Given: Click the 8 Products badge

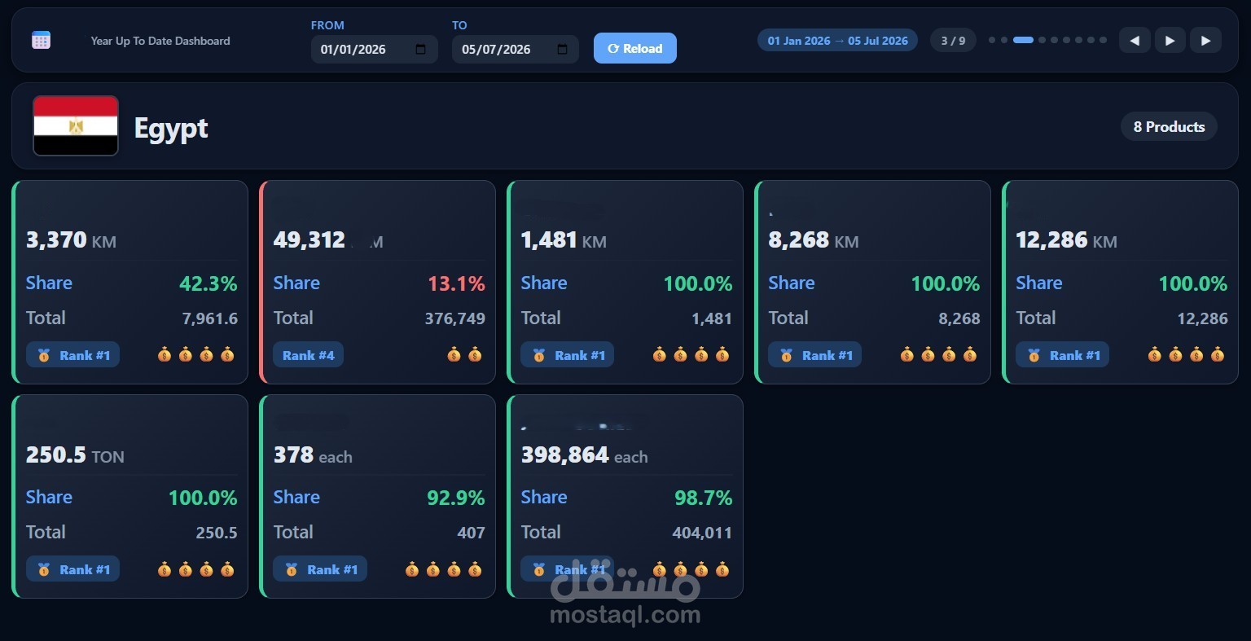Looking at the screenshot, I should tap(1169, 126).
